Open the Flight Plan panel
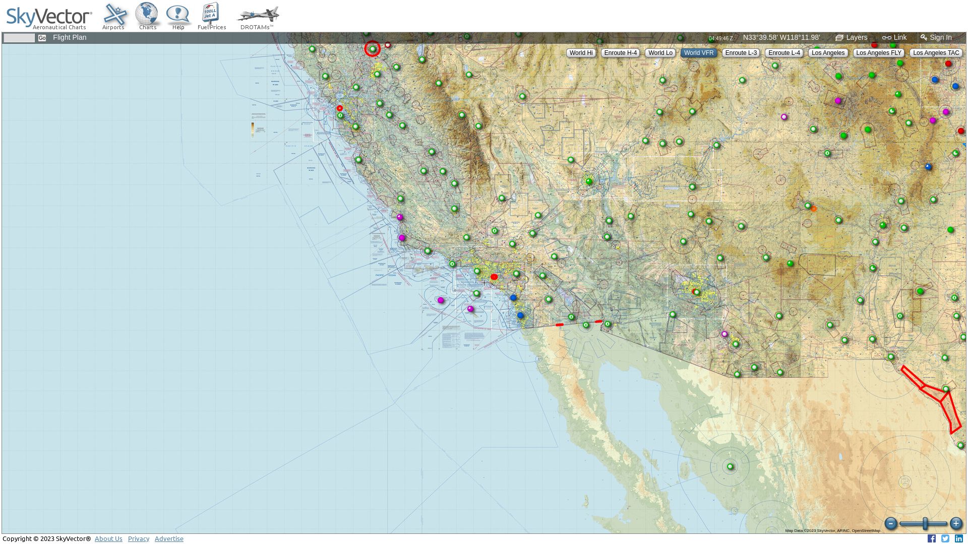Image resolution: width=968 pixels, height=544 pixels. [x=70, y=38]
